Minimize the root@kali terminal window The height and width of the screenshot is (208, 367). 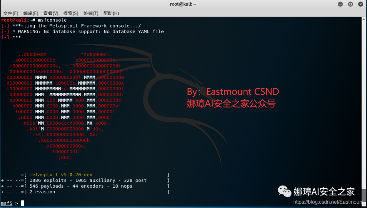point(340,4)
